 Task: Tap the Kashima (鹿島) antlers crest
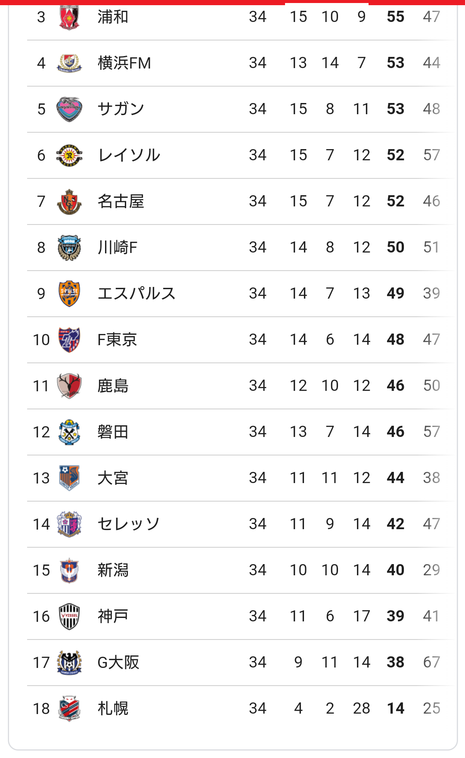click(69, 386)
